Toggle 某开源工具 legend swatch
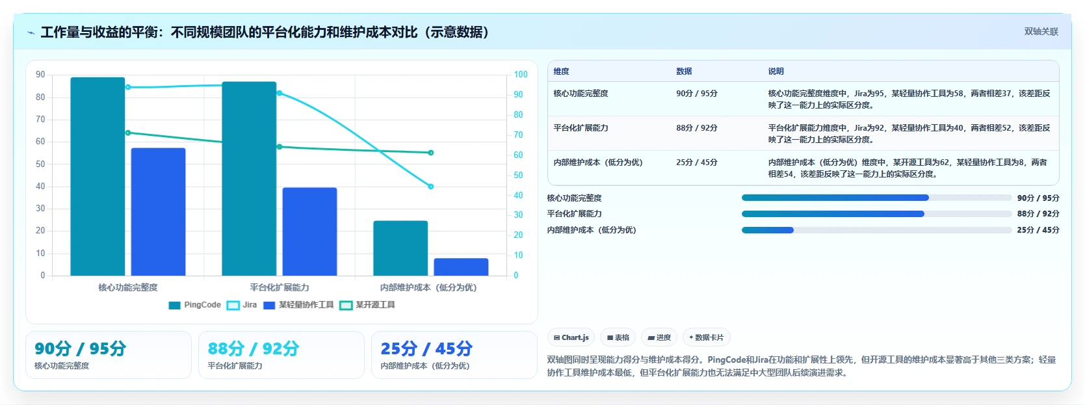 coord(346,306)
